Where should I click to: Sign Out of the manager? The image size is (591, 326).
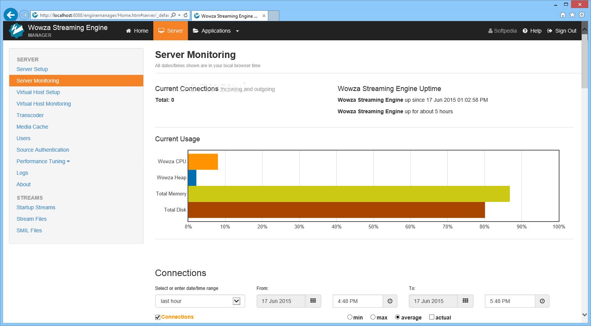[562, 31]
